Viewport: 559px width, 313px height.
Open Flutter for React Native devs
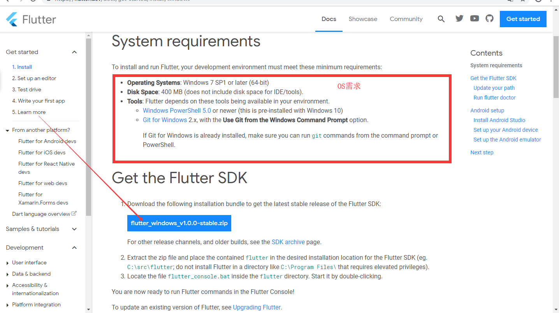point(46,168)
